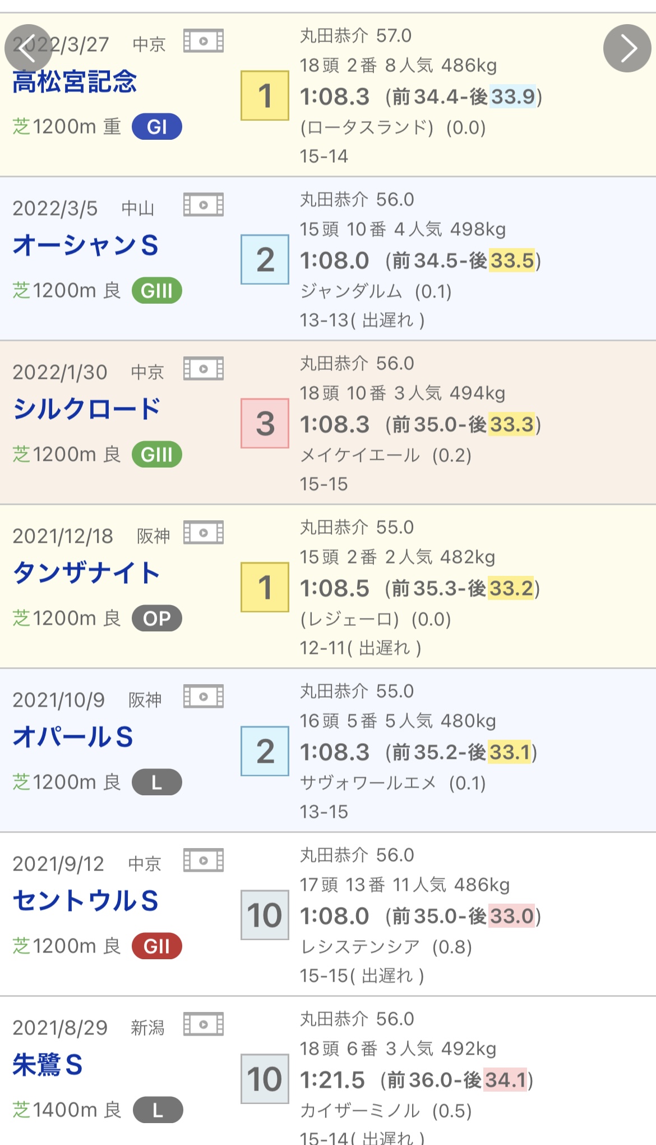This screenshot has height=1145, width=656.
Task: Tap the pink 3rd place finish box
Action: coord(265,424)
